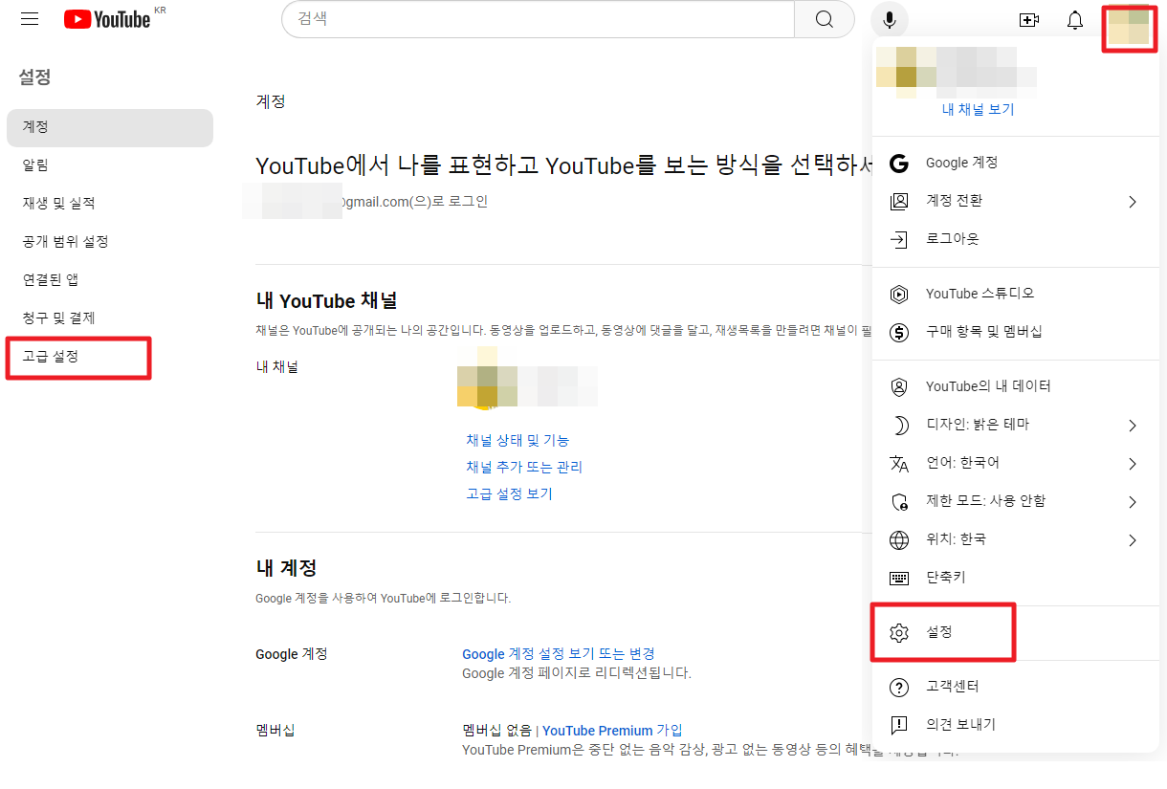This screenshot has height=789, width=1167.
Task: Choose 설정 menu entry
Action: pyautogui.click(x=1016, y=632)
